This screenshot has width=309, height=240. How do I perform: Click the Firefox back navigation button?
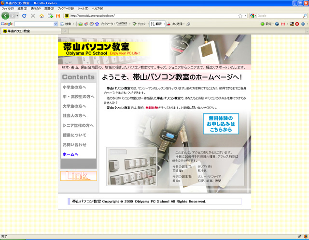(x=6, y=16)
